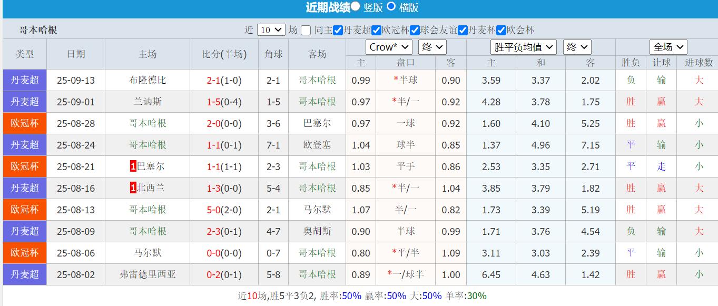This screenshot has width=718, height=306.
Task: Select the 横版 layout radio button
Action: pos(392,7)
